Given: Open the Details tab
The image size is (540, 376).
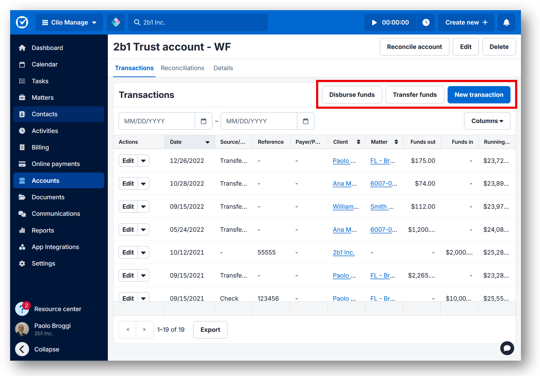Looking at the screenshot, I should click(x=223, y=68).
